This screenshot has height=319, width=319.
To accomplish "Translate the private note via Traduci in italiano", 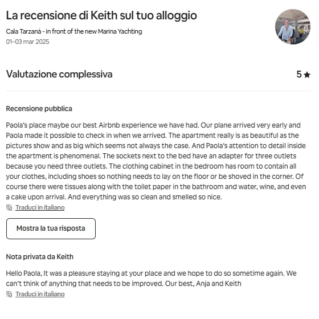I will (x=40, y=294).
